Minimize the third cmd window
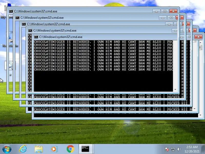The height and width of the screenshot is (154, 205). click(x=169, y=24)
